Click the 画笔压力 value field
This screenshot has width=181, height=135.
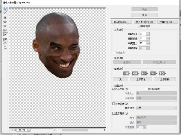(143, 43)
